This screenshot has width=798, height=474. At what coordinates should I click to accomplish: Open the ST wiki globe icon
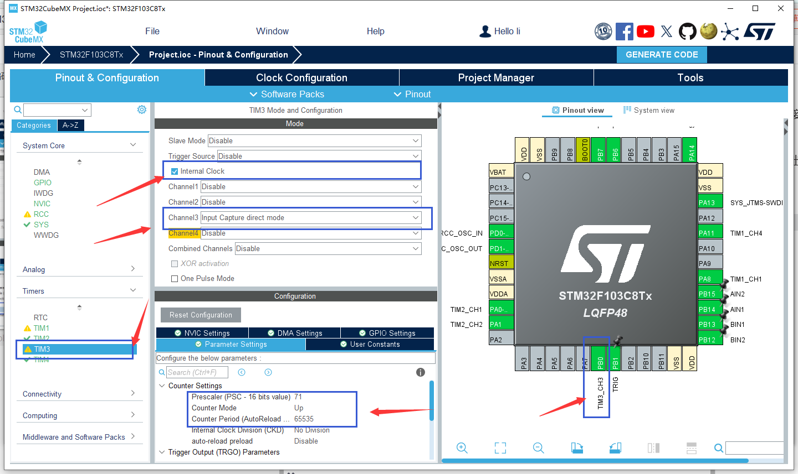click(709, 31)
